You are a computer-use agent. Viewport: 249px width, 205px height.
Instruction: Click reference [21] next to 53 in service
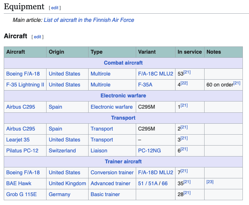[x=187, y=72]
